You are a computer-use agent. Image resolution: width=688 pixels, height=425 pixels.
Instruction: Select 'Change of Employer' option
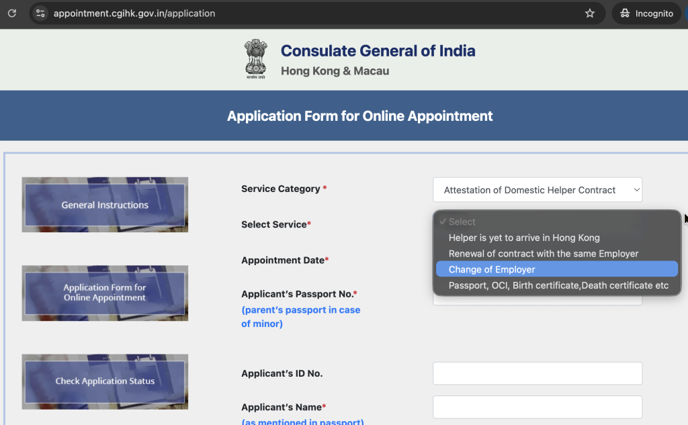[x=492, y=269]
